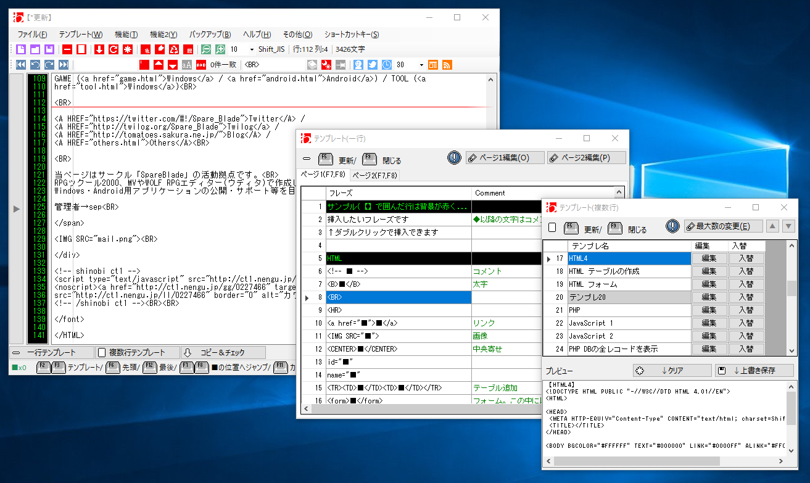
Task: Click the red recycle arrows icon
Action: [175, 49]
